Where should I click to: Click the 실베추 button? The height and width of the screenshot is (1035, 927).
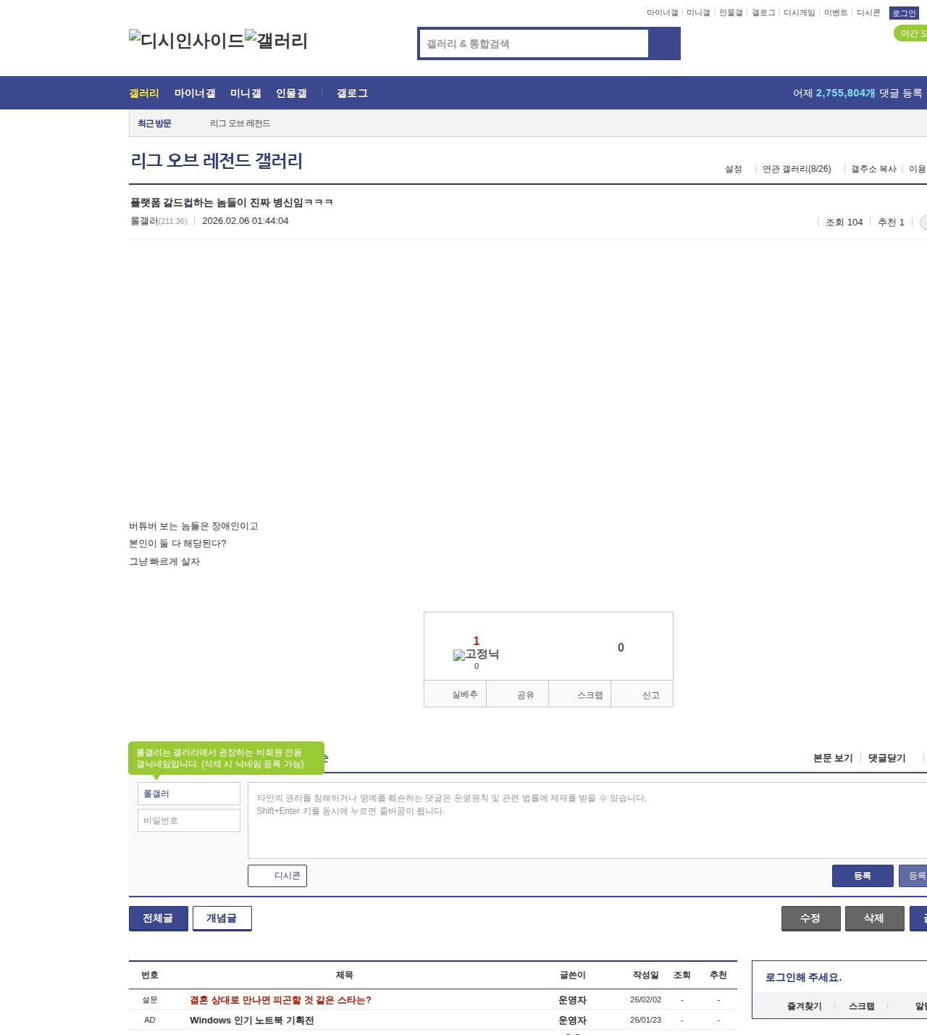[455, 694]
